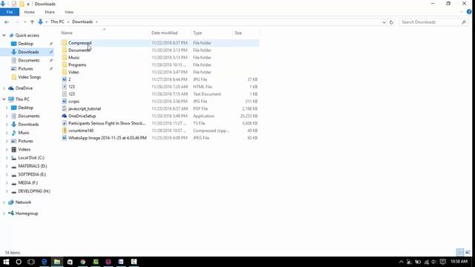Screen dimensions: 475x267
Task: Click This PC in address bar
Action: point(57,22)
